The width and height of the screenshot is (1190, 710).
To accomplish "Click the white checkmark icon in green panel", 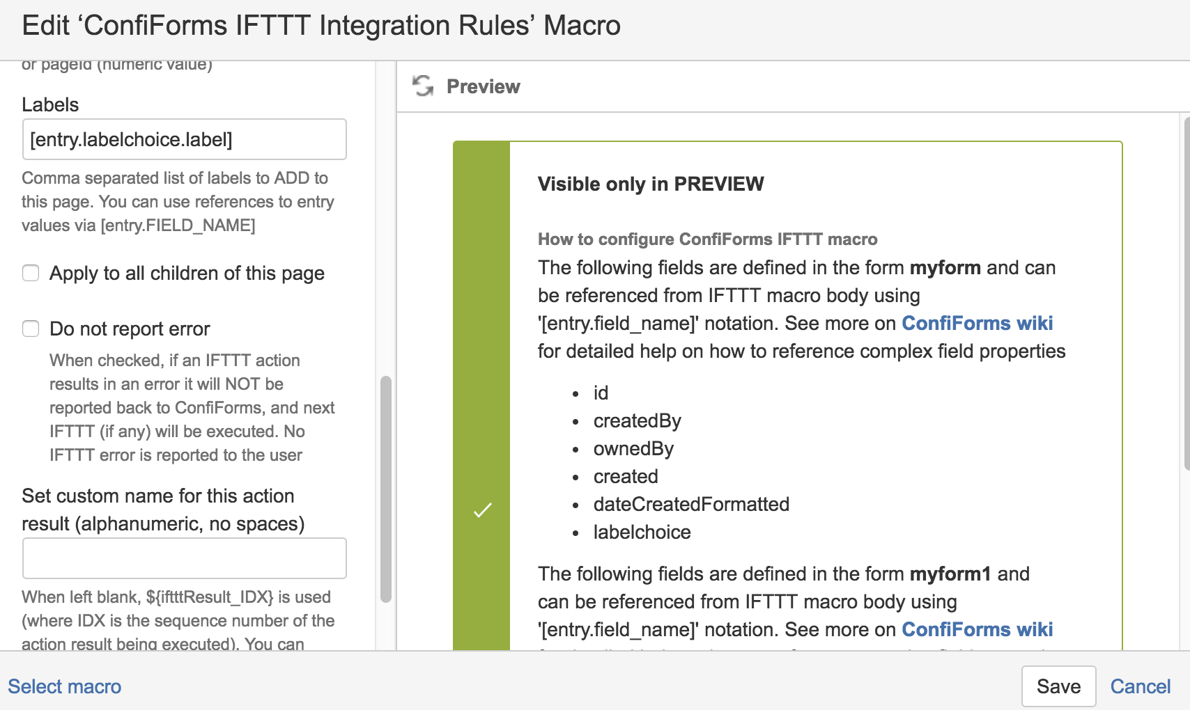I will 482,510.
